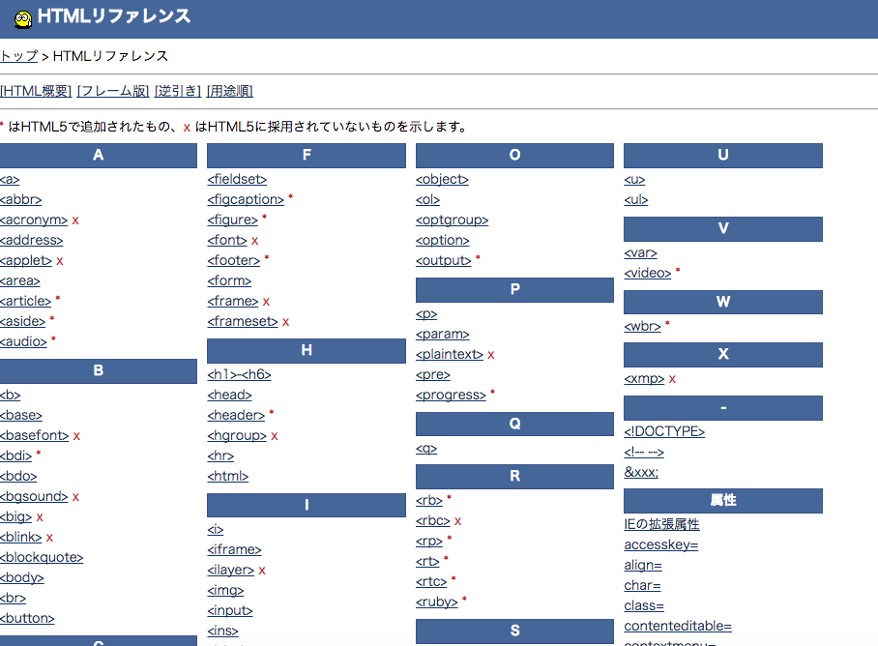Open the <bdi> tag reference

(15, 455)
